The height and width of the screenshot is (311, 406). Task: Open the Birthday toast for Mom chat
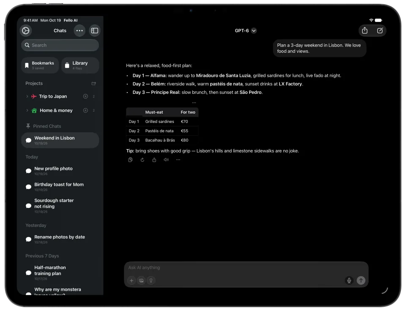pos(60,186)
